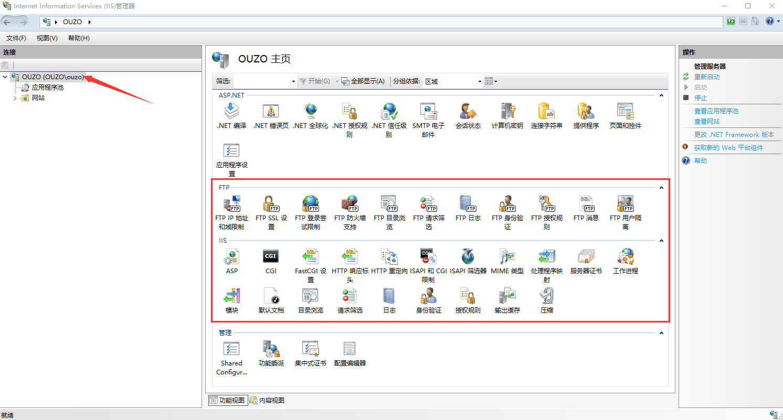Image resolution: width=783 pixels, height=420 pixels.
Task: Collapse the IIS group section
Action: pyautogui.click(x=661, y=241)
